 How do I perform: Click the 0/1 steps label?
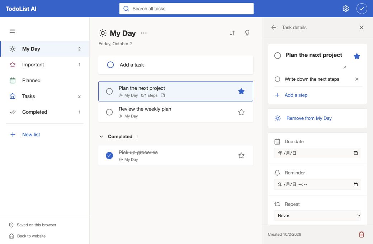point(149,95)
